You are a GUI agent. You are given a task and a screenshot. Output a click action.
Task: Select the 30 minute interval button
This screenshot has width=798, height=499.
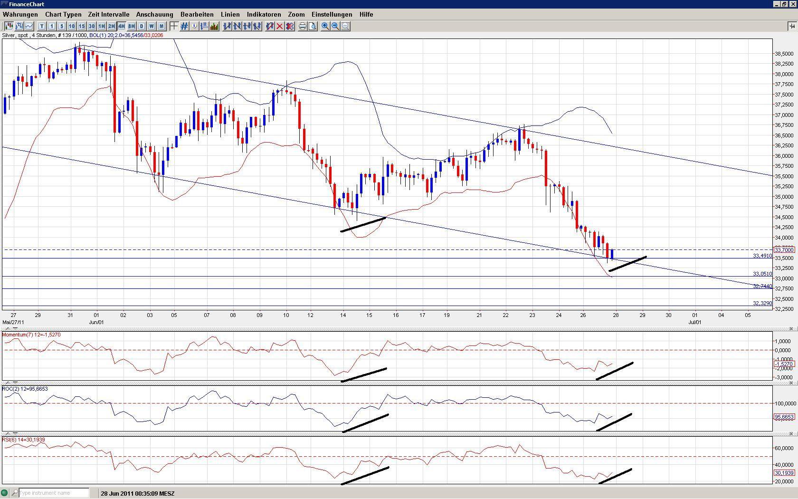coord(92,26)
